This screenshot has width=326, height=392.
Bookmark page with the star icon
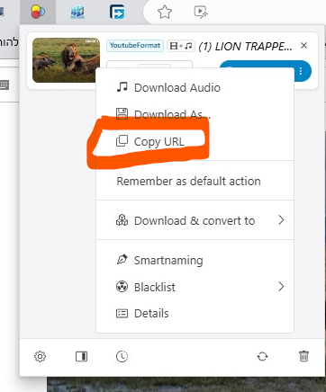(165, 13)
